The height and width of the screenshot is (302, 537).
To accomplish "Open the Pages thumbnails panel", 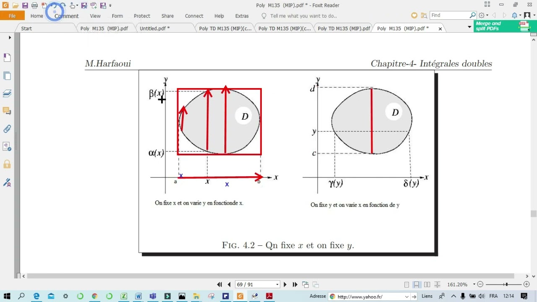I will pos(7,76).
